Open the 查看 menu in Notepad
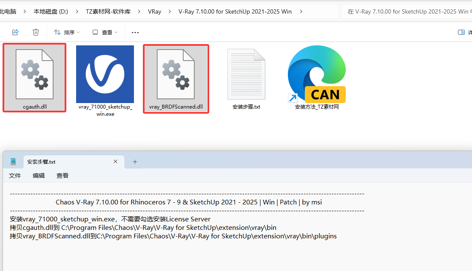Viewport: 472px width, 271px height. point(63,176)
